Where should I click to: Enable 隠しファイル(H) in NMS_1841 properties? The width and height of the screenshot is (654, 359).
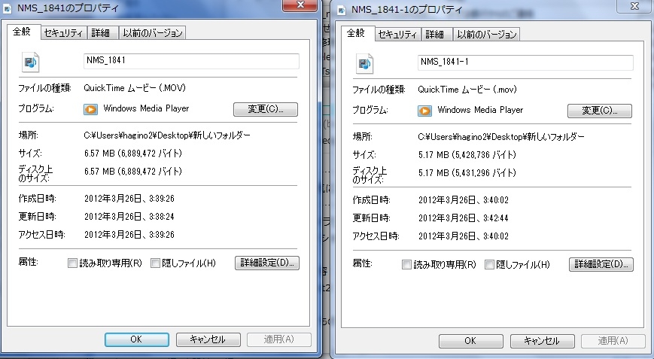pos(155,263)
